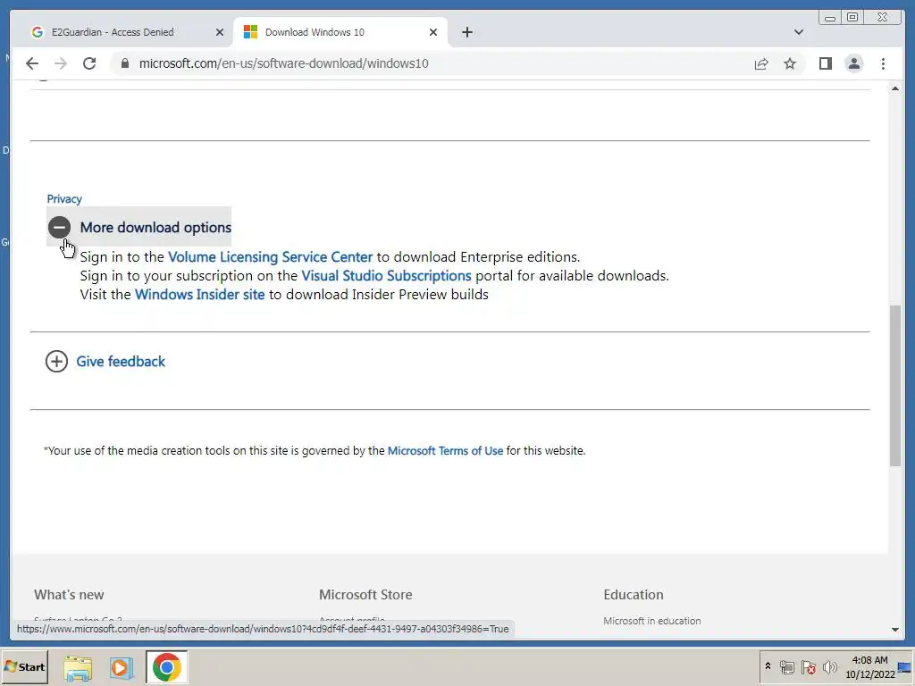The width and height of the screenshot is (915, 686).
Task: Click the Microsoft Store footer heading
Action: click(365, 594)
